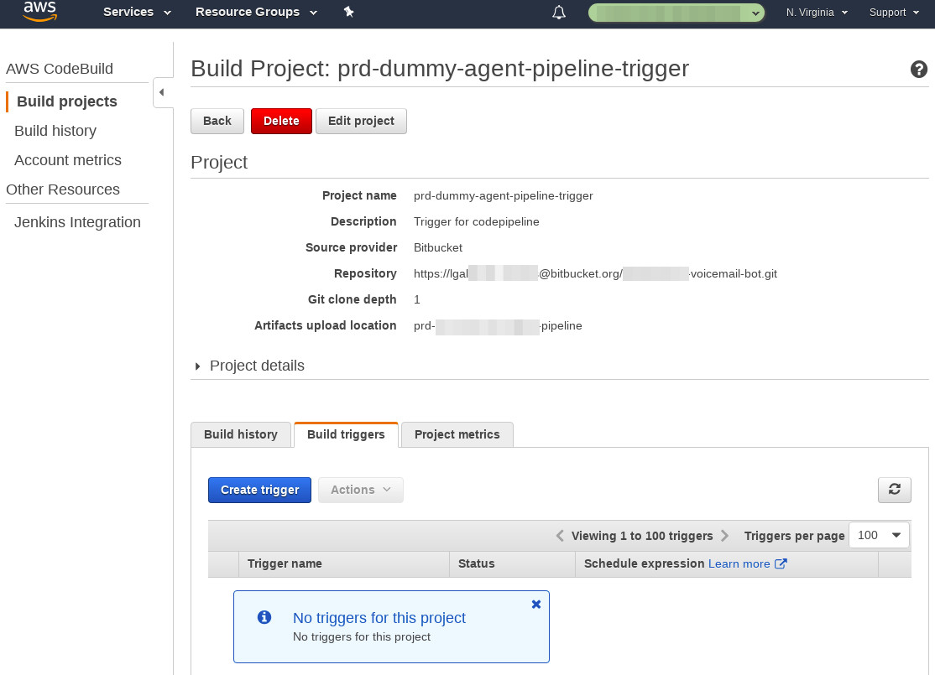Click the 'Other Resources' sidebar heading
This screenshot has height=675, width=935.
(x=63, y=190)
